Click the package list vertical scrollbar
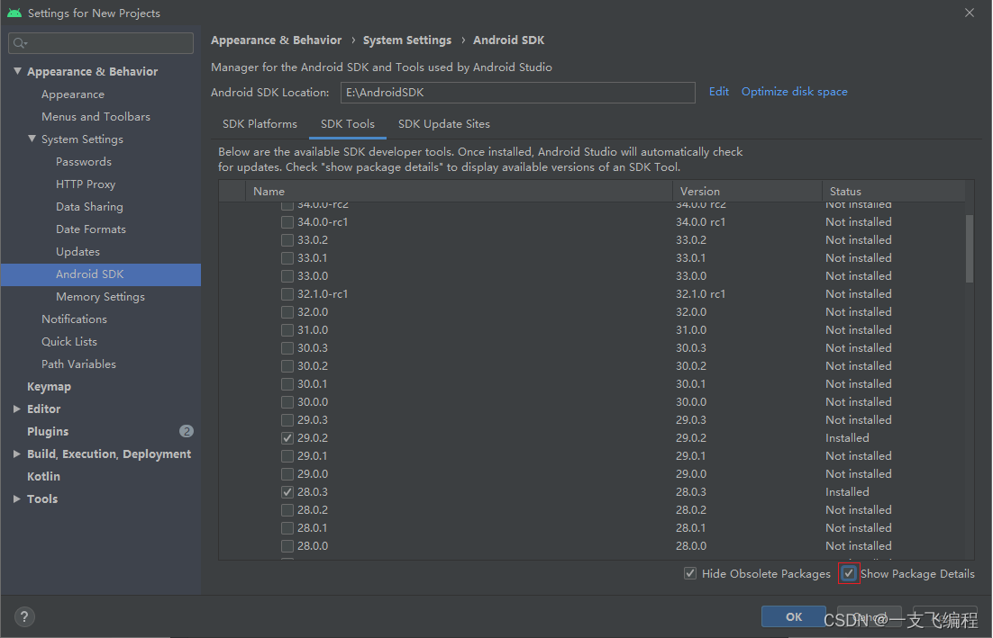Image resolution: width=993 pixels, height=638 pixels. [970, 249]
